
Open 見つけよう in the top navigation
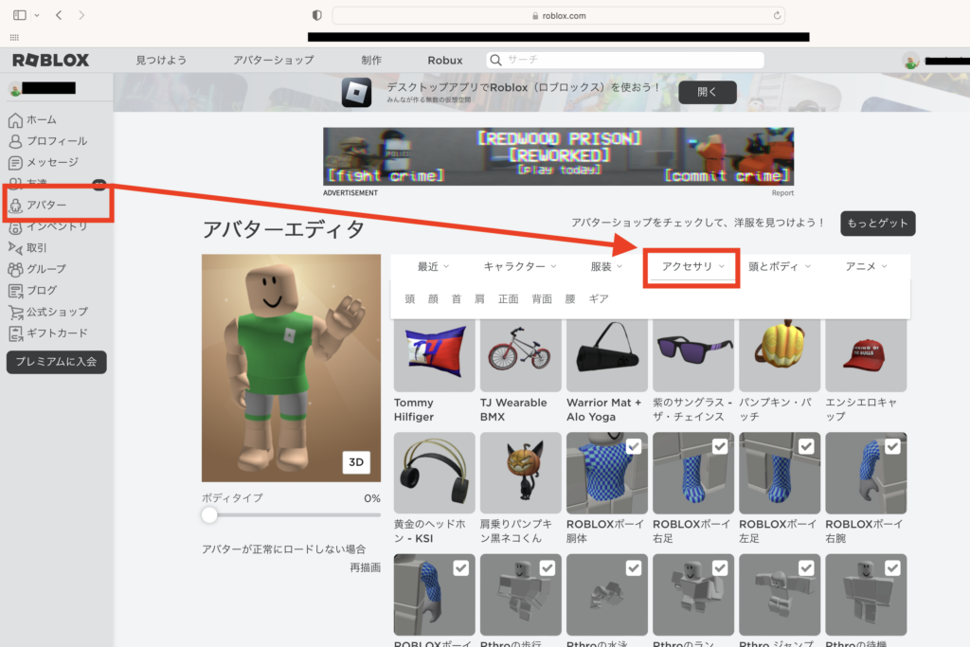[x=161, y=60]
